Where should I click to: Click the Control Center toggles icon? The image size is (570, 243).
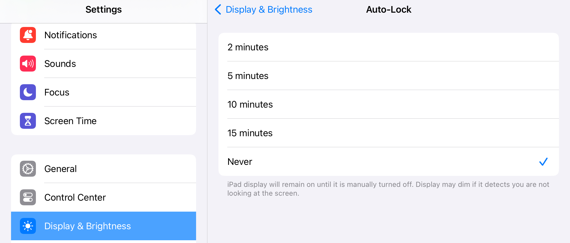(x=28, y=197)
